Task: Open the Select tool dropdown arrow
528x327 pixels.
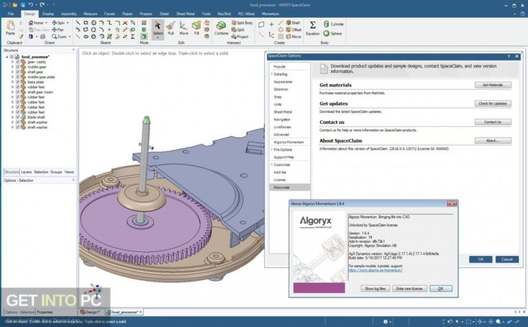Action: point(157,37)
